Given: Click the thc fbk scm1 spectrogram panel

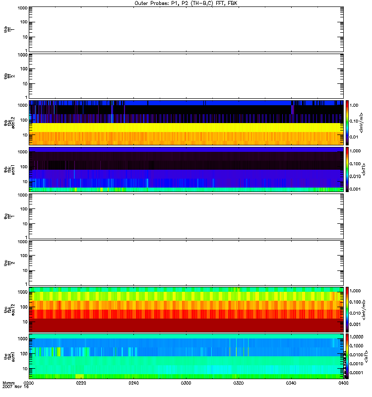Looking at the screenshot, I should (186, 356).
